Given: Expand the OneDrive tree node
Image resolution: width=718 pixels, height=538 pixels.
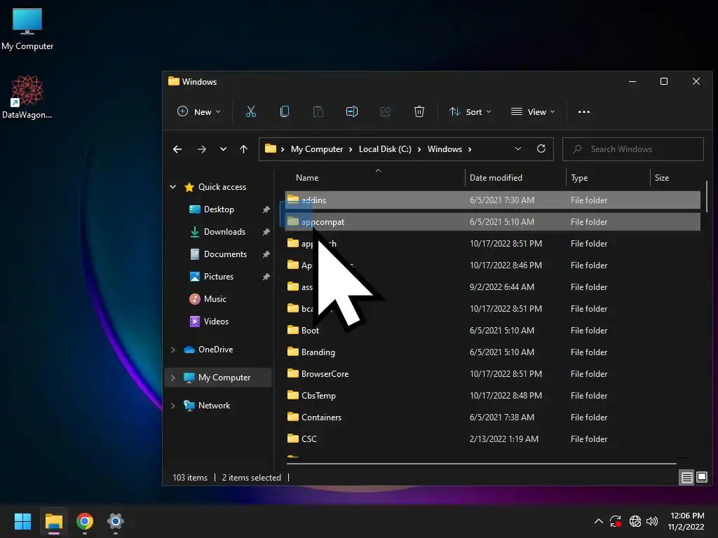Looking at the screenshot, I should (172, 350).
